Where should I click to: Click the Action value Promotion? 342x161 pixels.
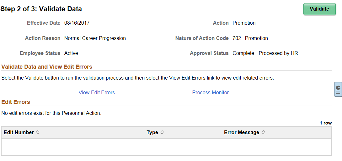(244, 23)
